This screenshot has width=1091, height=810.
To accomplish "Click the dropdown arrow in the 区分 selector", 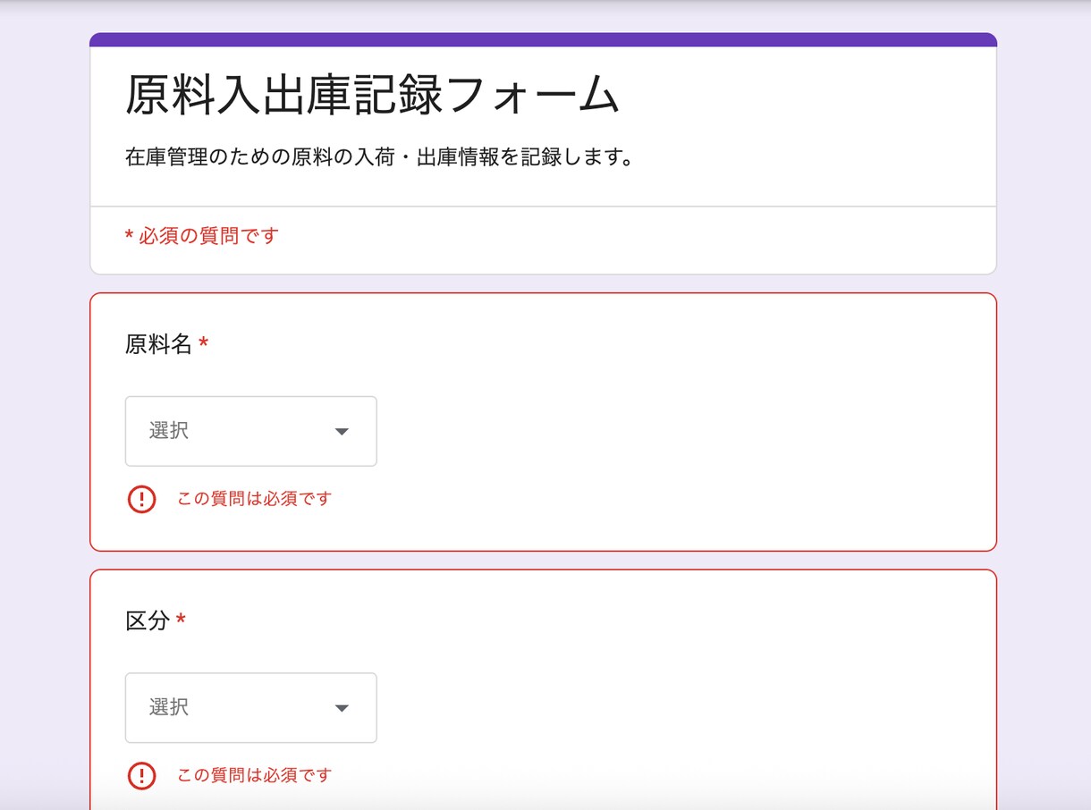I will (x=342, y=707).
